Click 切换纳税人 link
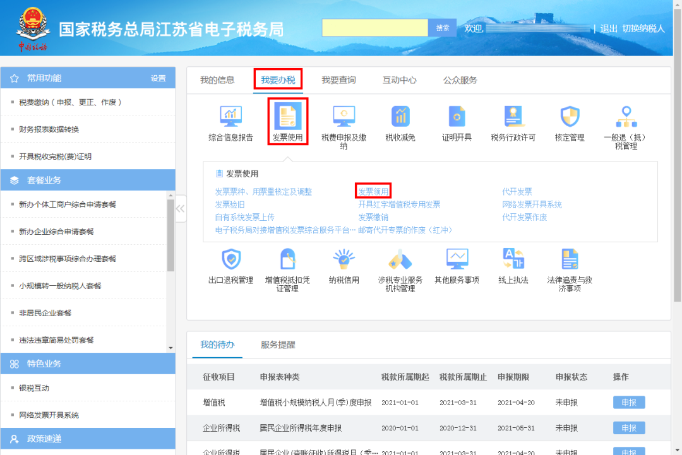The height and width of the screenshot is (455, 682). (x=643, y=28)
